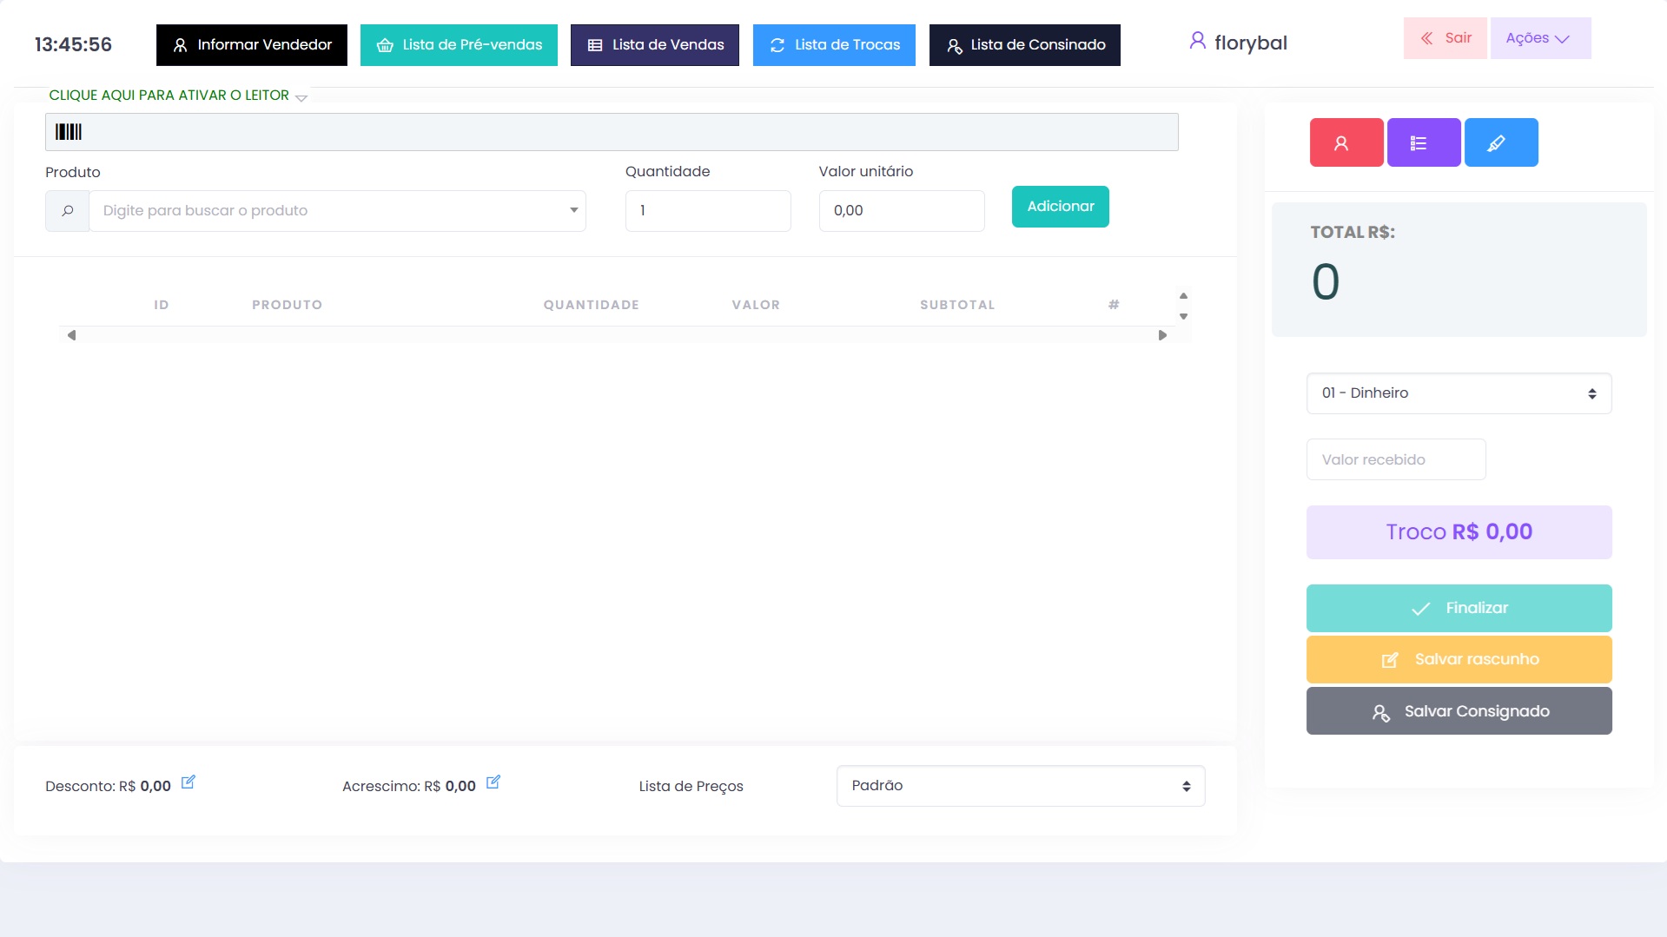
Task: Click the Valor recebido input field
Action: point(1395,459)
